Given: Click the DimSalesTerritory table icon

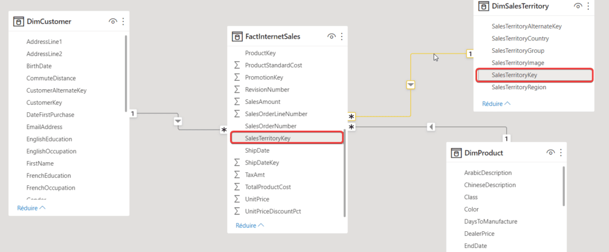Looking at the screenshot, I should 483,6.
